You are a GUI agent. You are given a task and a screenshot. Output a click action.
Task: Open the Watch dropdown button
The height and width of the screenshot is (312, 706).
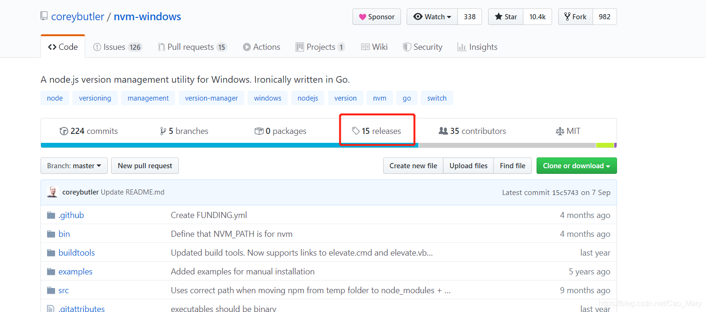click(x=432, y=17)
